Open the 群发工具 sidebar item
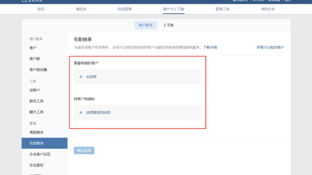This screenshot has height=175, width=312. coord(37,101)
